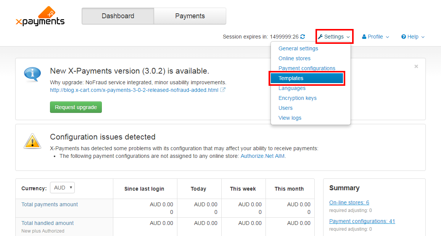Click the external link icon after blog URL
Image resolution: width=441 pixels, height=236 pixels.
coord(222,90)
